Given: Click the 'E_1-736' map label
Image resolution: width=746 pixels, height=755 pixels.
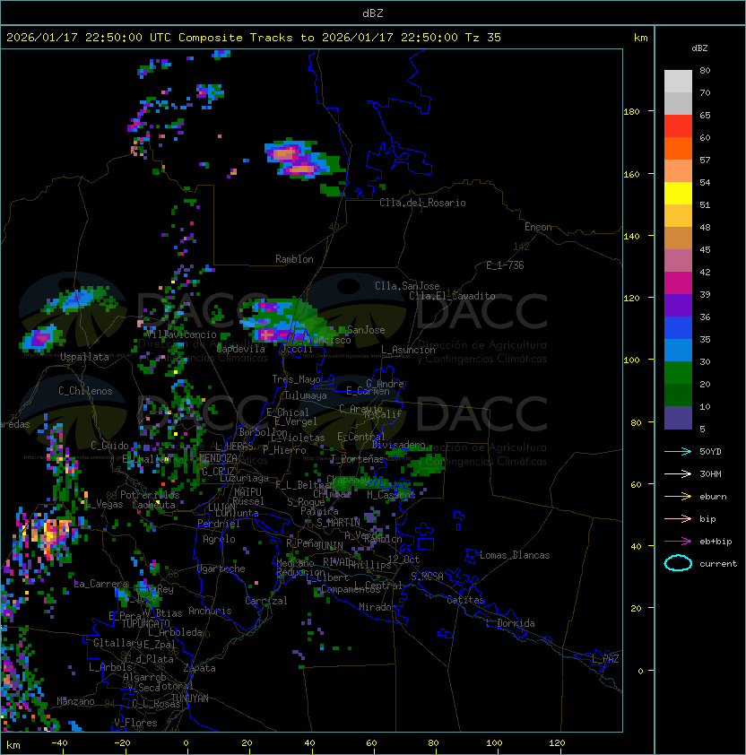Looking at the screenshot, I should pos(505,265).
